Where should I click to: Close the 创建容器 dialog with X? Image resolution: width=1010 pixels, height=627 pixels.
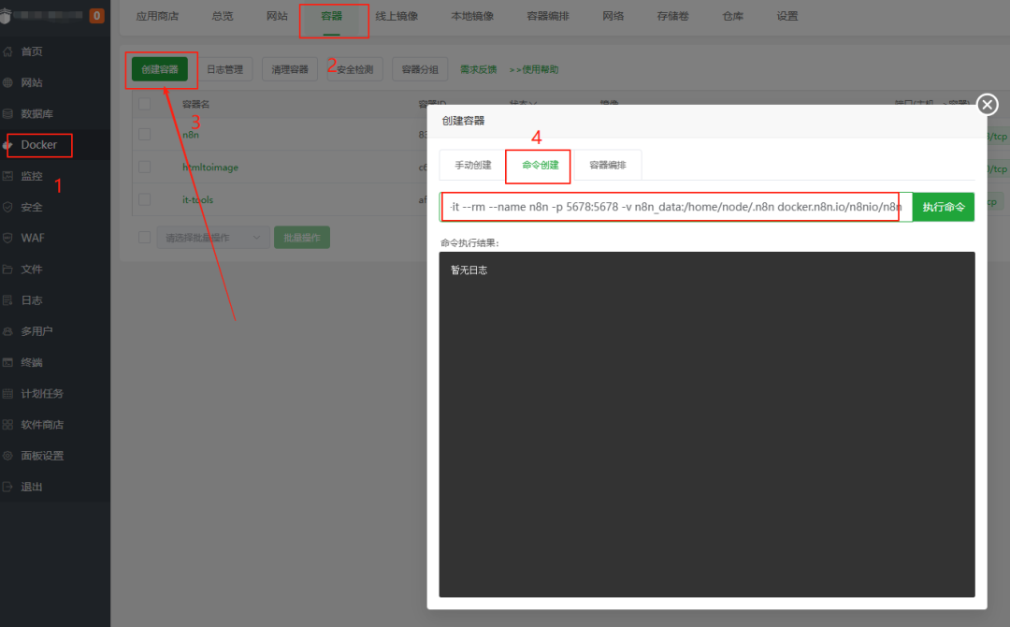[x=987, y=105]
